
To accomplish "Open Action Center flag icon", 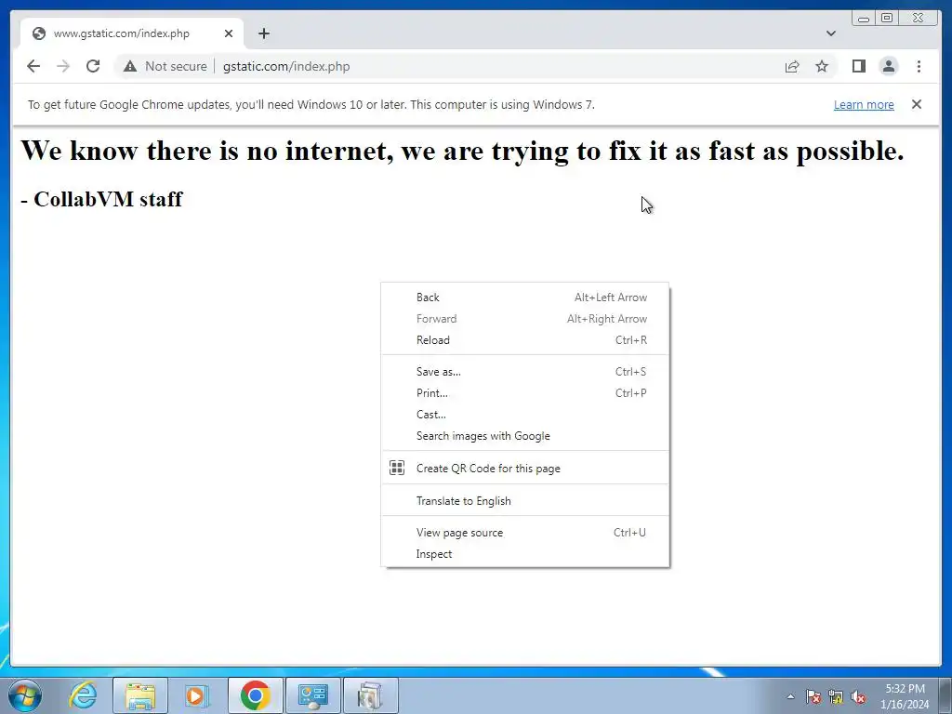I will coord(813,697).
